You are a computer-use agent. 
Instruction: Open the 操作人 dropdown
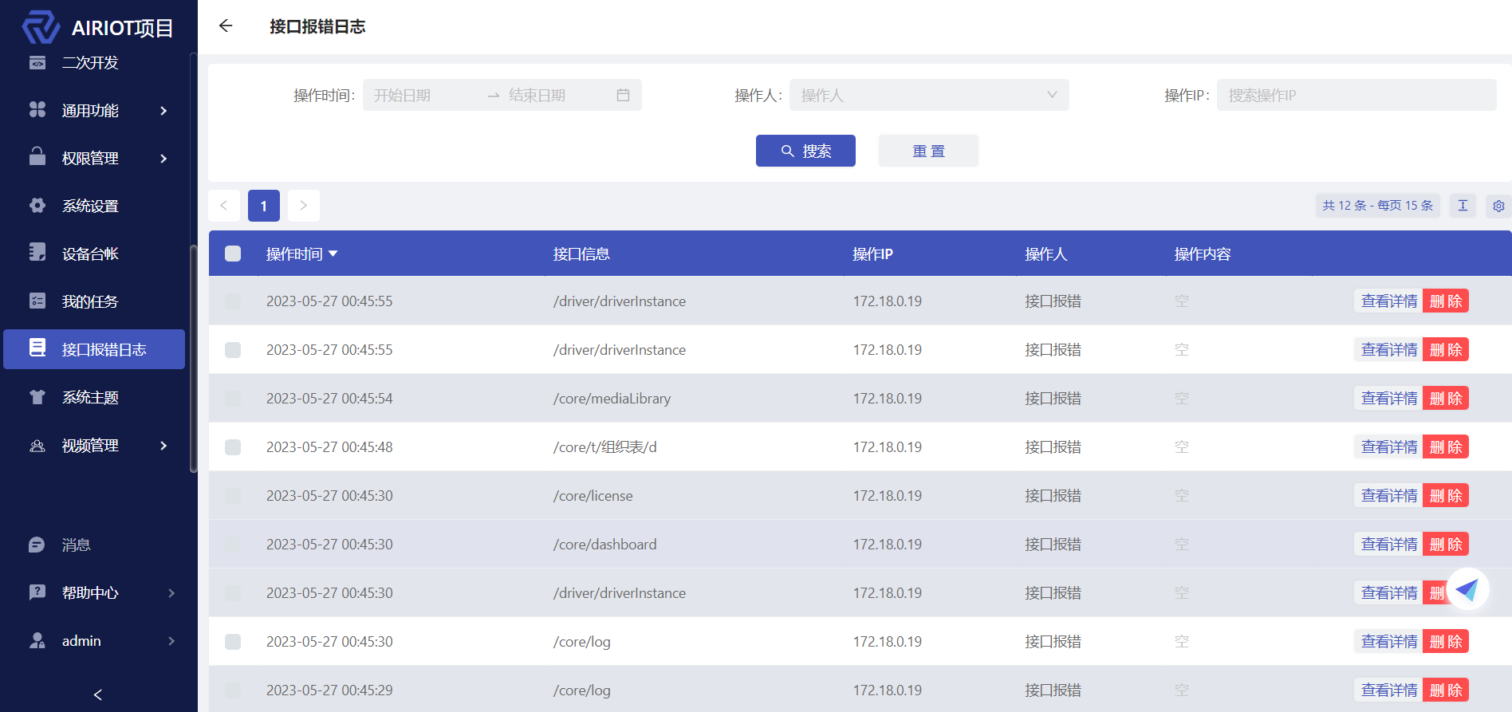[x=929, y=95]
